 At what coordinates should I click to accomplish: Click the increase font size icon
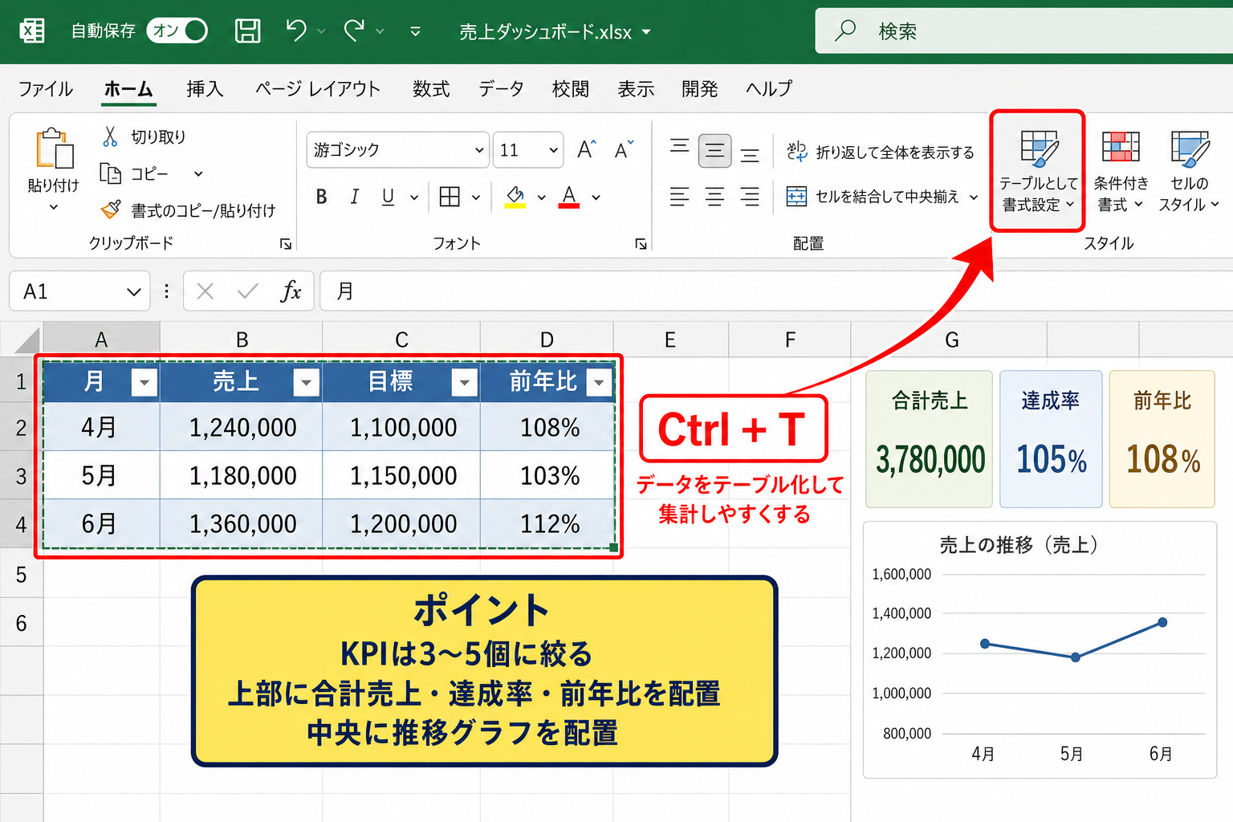point(587,149)
